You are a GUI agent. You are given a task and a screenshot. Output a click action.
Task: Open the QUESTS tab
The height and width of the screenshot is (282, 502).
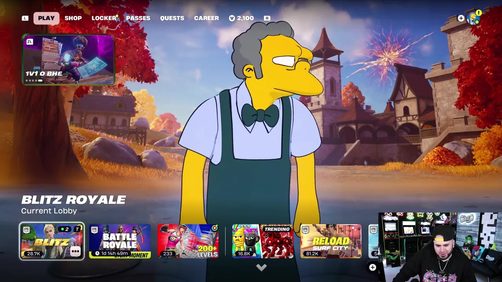pyautogui.click(x=172, y=18)
